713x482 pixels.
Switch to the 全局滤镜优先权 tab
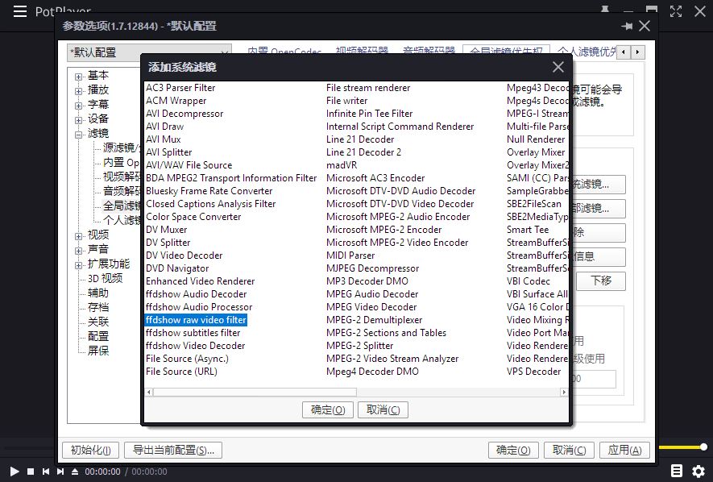click(x=507, y=52)
